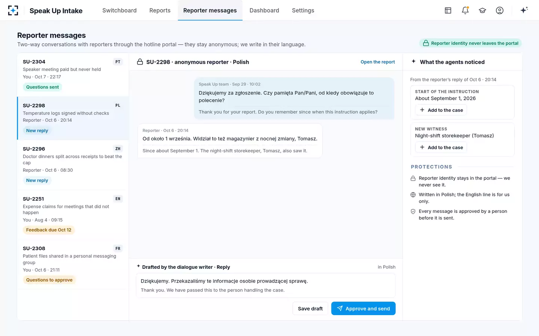Click the Feedback due Oct 12 badge
The image size is (539, 336).
(49, 230)
